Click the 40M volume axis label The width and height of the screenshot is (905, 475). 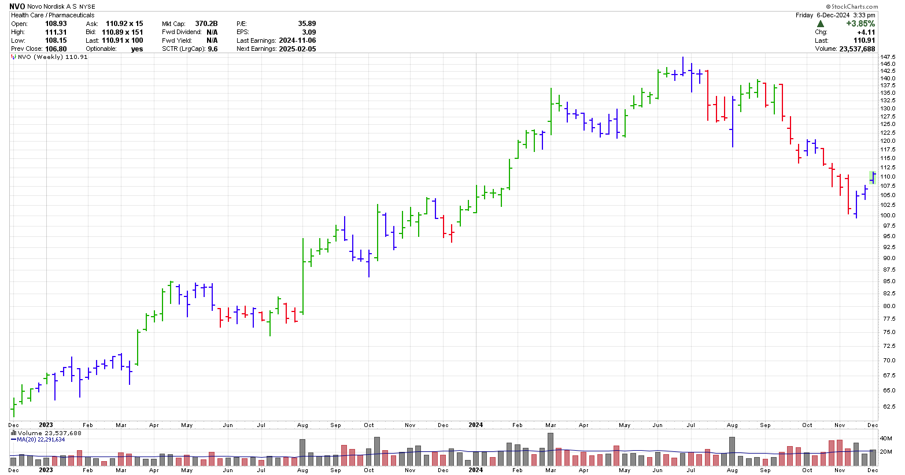click(x=886, y=438)
